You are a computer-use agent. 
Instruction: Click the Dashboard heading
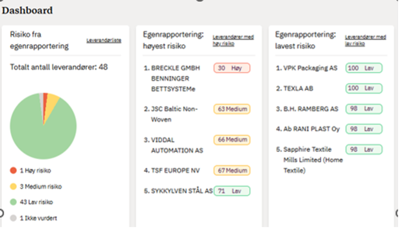click(x=27, y=10)
